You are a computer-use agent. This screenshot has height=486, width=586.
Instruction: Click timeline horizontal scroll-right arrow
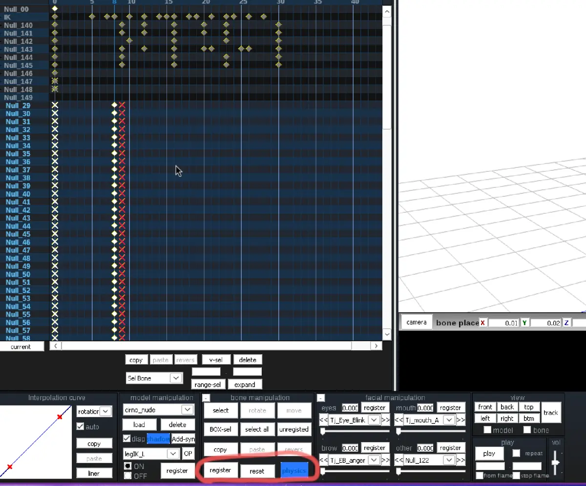pos(376,346)
